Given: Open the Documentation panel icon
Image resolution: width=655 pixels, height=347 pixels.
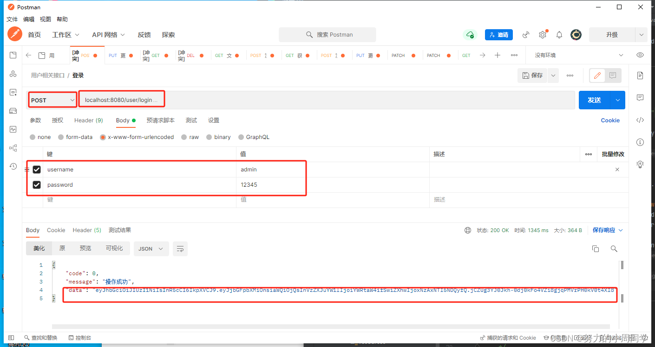Looking at the screenshot, I should (x=640, y=75).
